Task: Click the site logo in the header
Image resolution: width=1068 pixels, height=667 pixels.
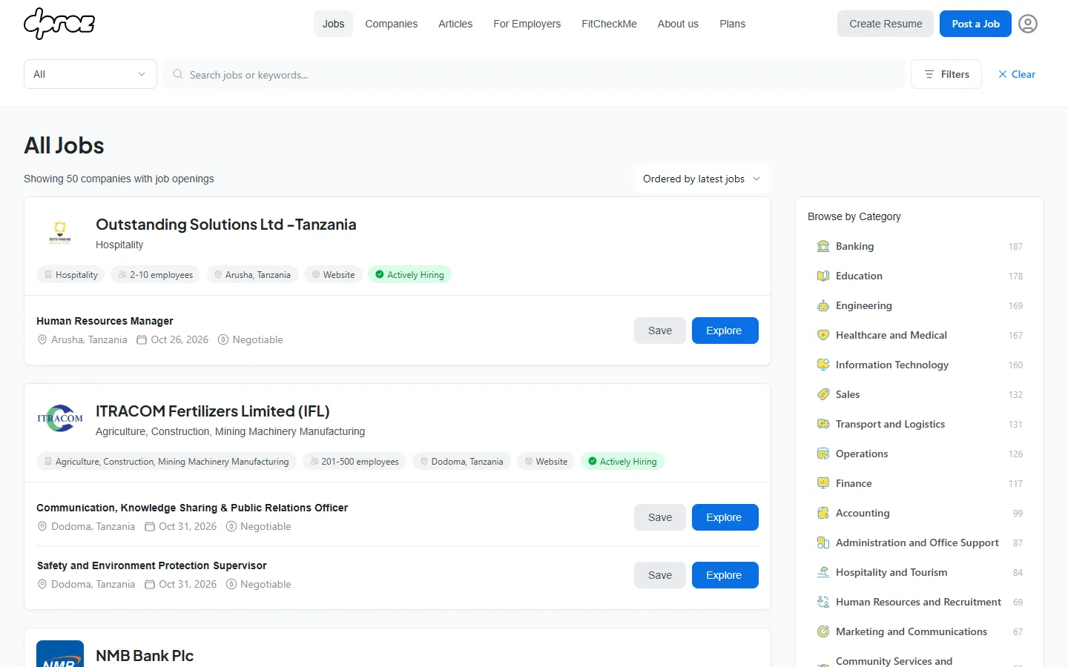Action: tap(59, 24)
